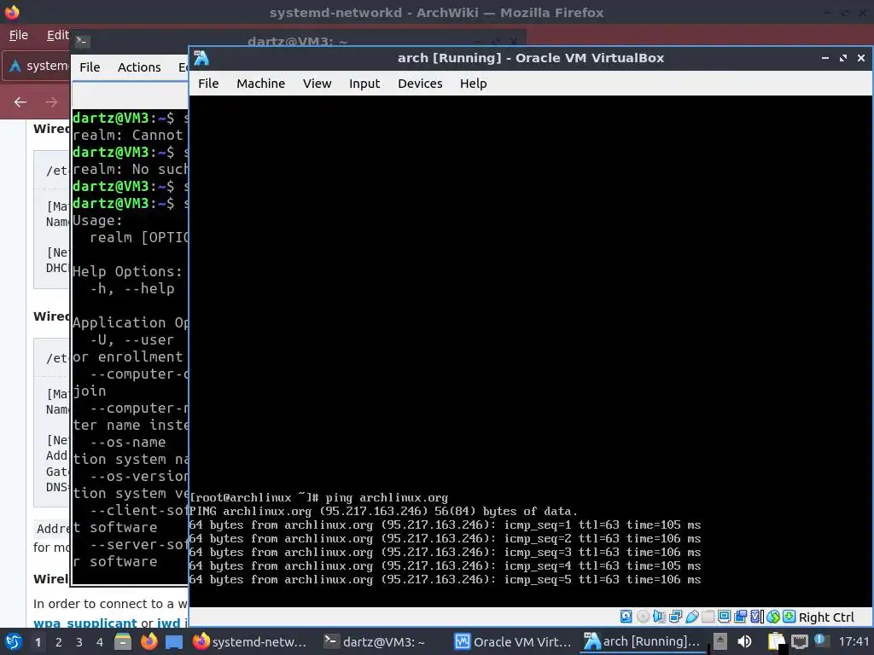Open the View menu in VirtualBox
Viewport: 874px width, 655px height.
point(318,84)
